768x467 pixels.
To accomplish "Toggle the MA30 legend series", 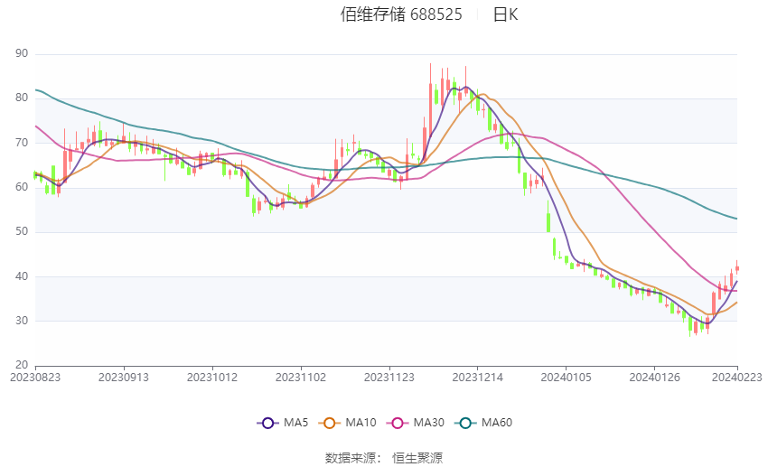I will [416, 423].
